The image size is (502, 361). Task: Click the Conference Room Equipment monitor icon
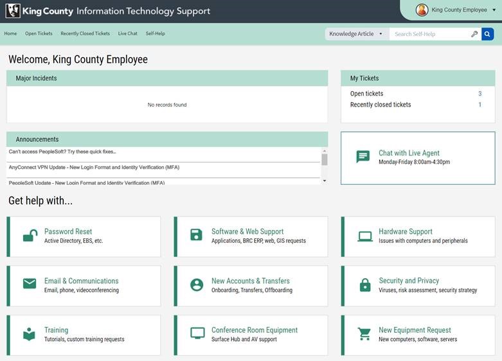(197, 334)
